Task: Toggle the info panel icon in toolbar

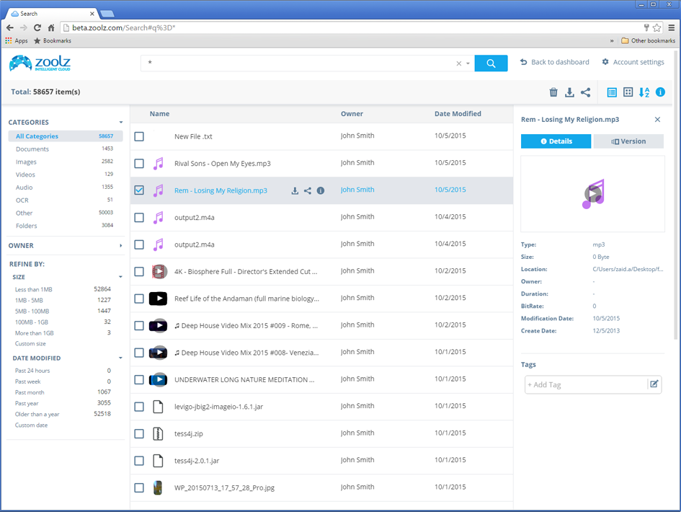Action: [x=660, y=92]
